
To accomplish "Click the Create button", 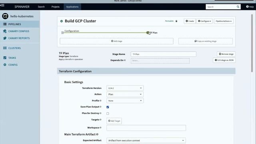I will [x=190, y=21].
